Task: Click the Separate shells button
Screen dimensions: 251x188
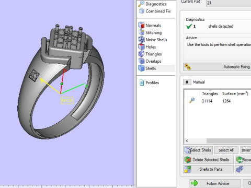Action: click(x=243, y=160)
